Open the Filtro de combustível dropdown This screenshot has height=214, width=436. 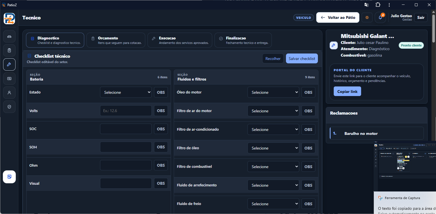tap(273, 167)
